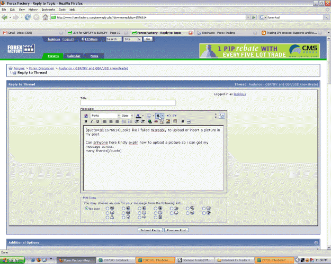Switch to Trading JPY crosses tab
Viewport: 331px width, 264px height.
pyautogui.click(x=292, y=33)
